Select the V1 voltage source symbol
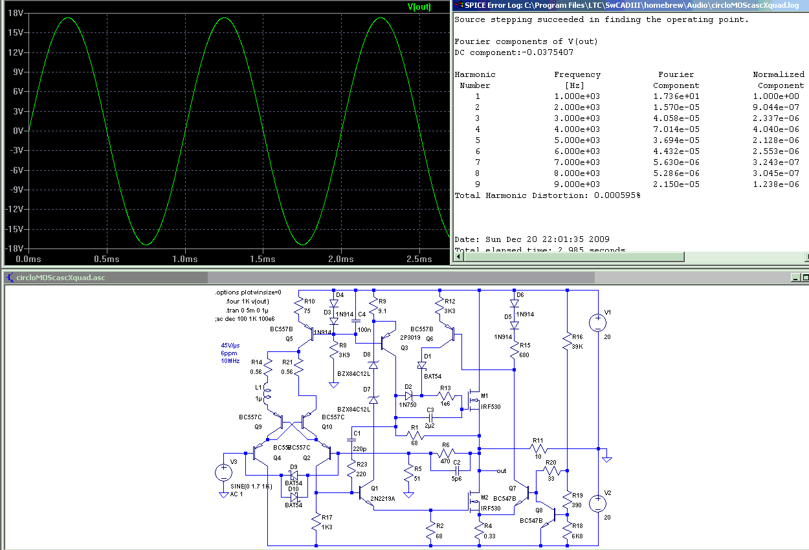 (x=599, y=323)
